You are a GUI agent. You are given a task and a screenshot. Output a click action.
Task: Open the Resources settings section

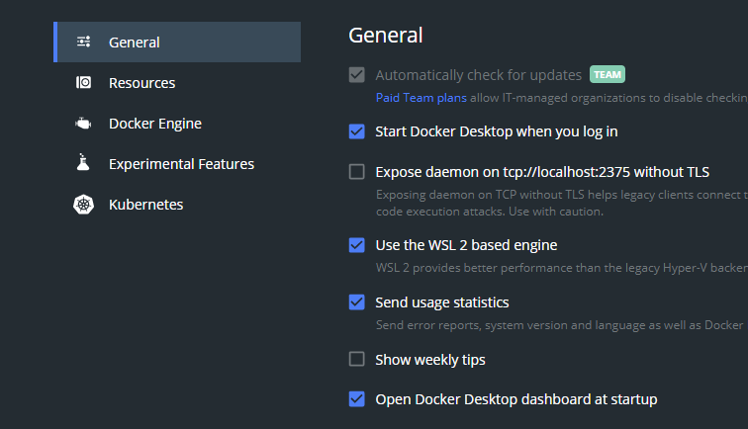pos(177,83)
